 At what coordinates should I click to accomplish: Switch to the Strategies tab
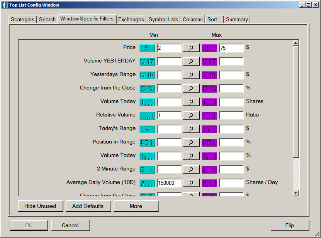click(22, 19)
